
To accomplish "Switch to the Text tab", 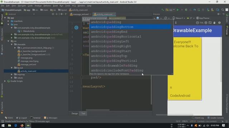I will (83, 113).
